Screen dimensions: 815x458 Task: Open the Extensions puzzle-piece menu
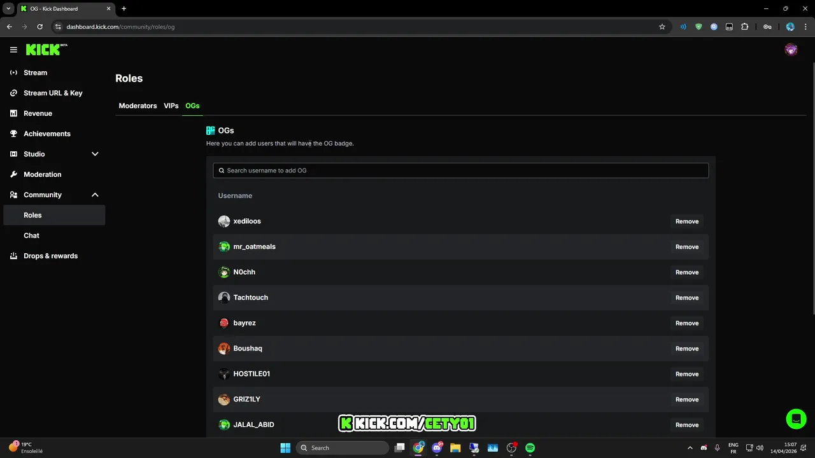click(x=745, y=27)
